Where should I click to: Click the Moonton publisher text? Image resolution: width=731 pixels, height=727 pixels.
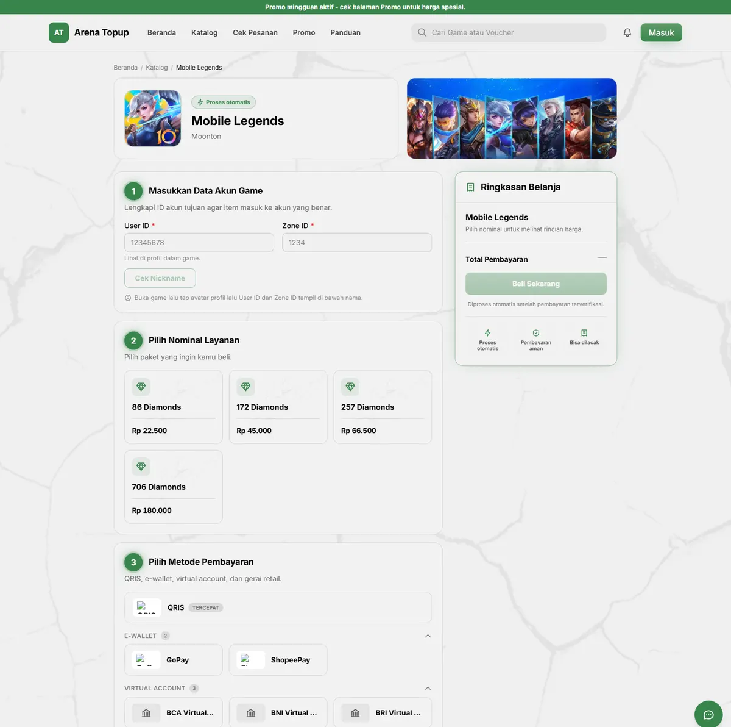(x=206, y=137)
